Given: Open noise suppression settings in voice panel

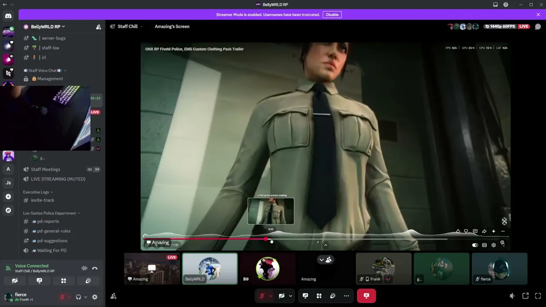Looking at the screenshot, I should coord(84,268).
